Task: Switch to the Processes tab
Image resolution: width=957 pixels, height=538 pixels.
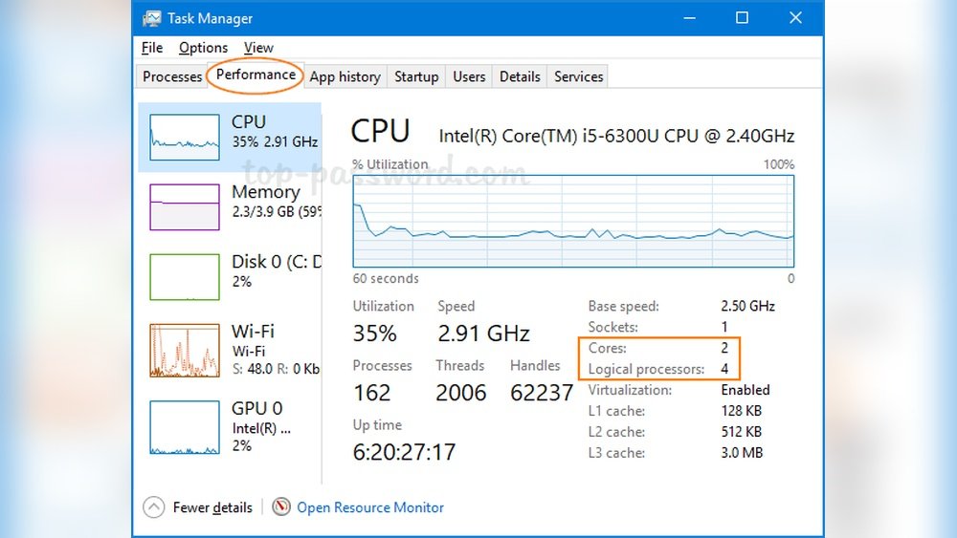Action: [x=172, y=76]
